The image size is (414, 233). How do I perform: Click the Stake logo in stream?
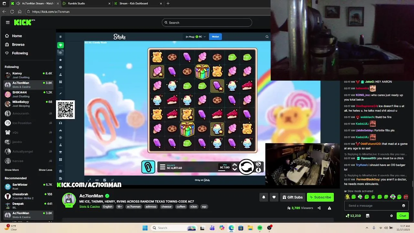pos(119,37)
